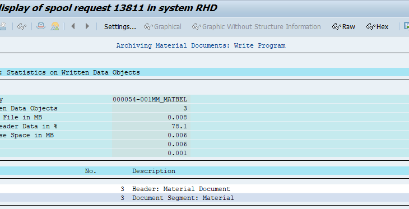This screenshot has height=209, width=409.
Task: Select Graphic Without Structure Information
Action: 257,26
